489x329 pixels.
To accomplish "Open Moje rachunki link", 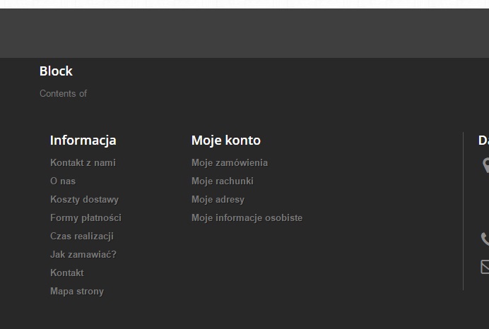I will tap(223, 181).
